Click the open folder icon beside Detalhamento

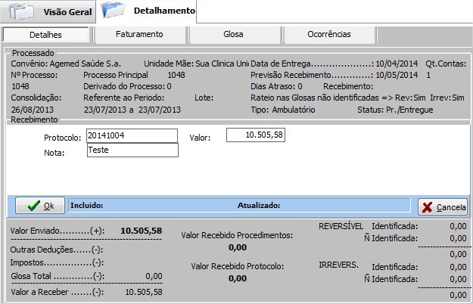(x=112, y=11)
